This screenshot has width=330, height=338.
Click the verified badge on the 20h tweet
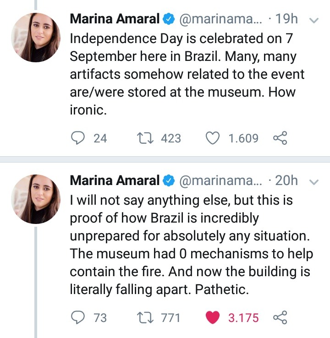[x=169, y=181]
